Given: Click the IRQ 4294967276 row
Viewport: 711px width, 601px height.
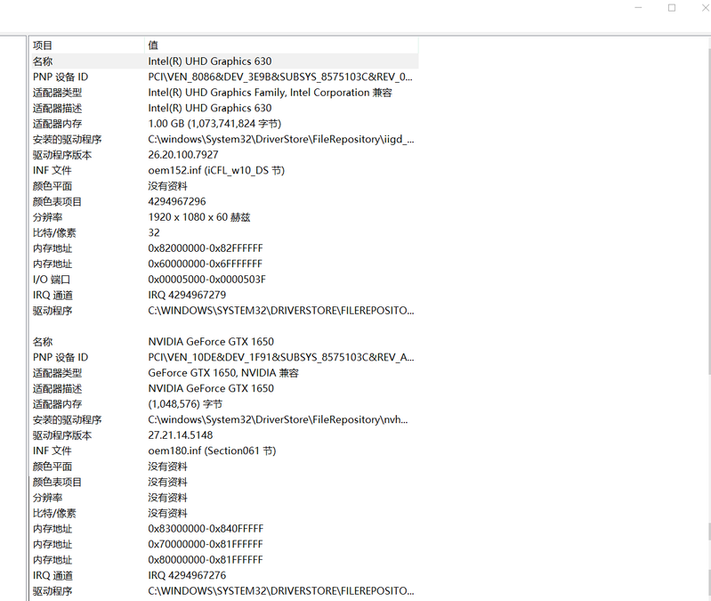Looking at the screenshot, I should pyautogui.click(x=187, y=576).
